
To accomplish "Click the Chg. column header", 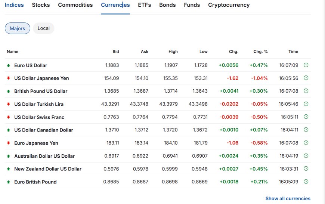I will [233, 52].
